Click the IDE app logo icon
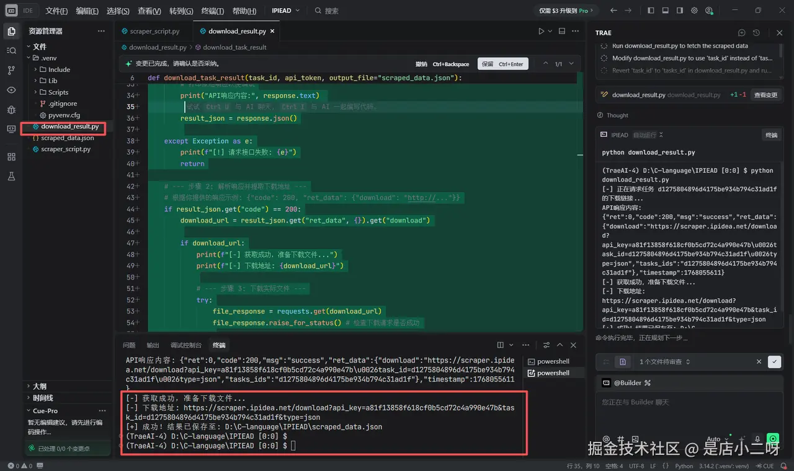This screenshot has height=471, width=794. coord(11,11)
